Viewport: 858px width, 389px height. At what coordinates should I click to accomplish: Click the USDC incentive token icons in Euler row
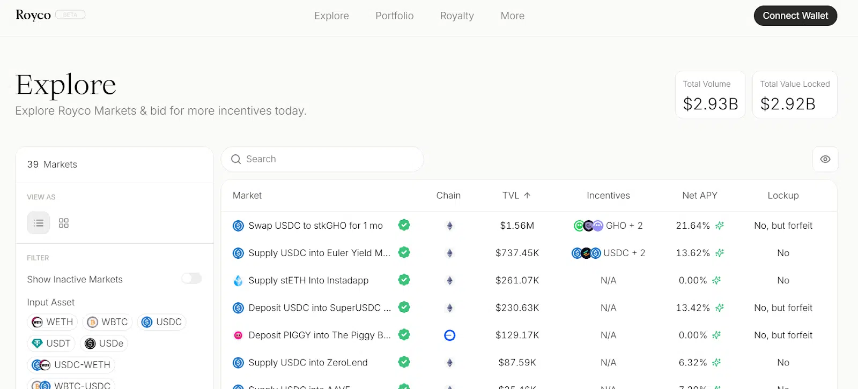(x=586, y=253)
